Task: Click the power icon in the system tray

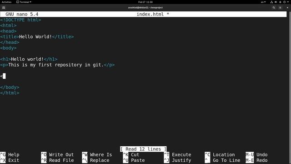Action: click(x=284, y=2)
